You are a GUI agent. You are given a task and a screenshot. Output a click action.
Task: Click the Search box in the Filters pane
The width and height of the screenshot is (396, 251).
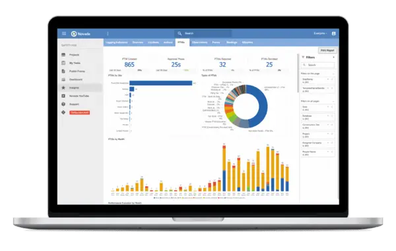click(x=317, y=65)
